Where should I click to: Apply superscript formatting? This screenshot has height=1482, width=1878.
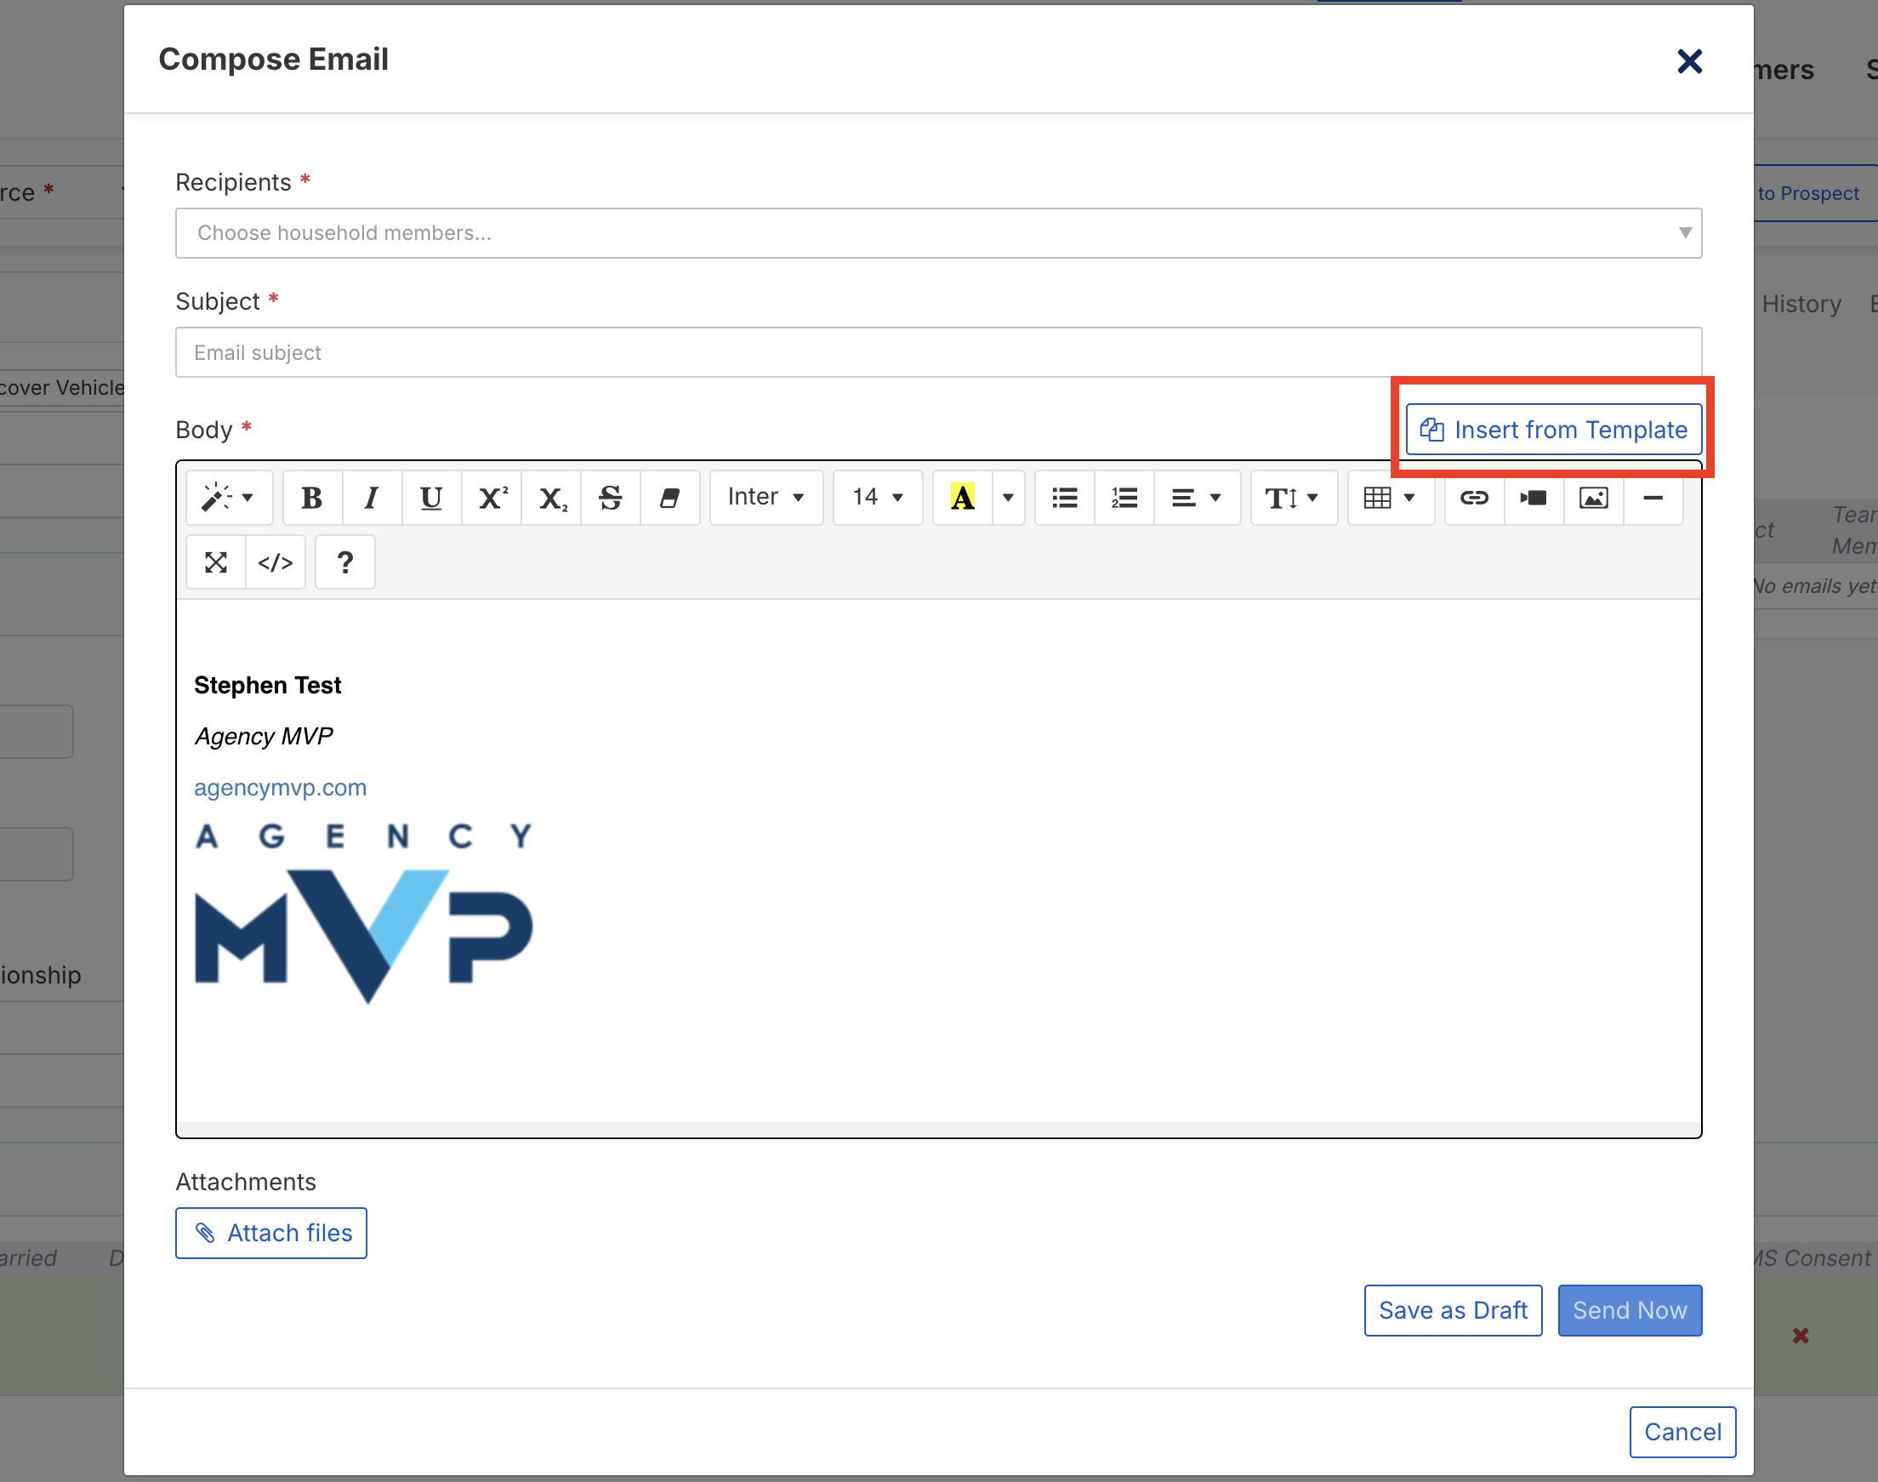[x=492, y=497]
